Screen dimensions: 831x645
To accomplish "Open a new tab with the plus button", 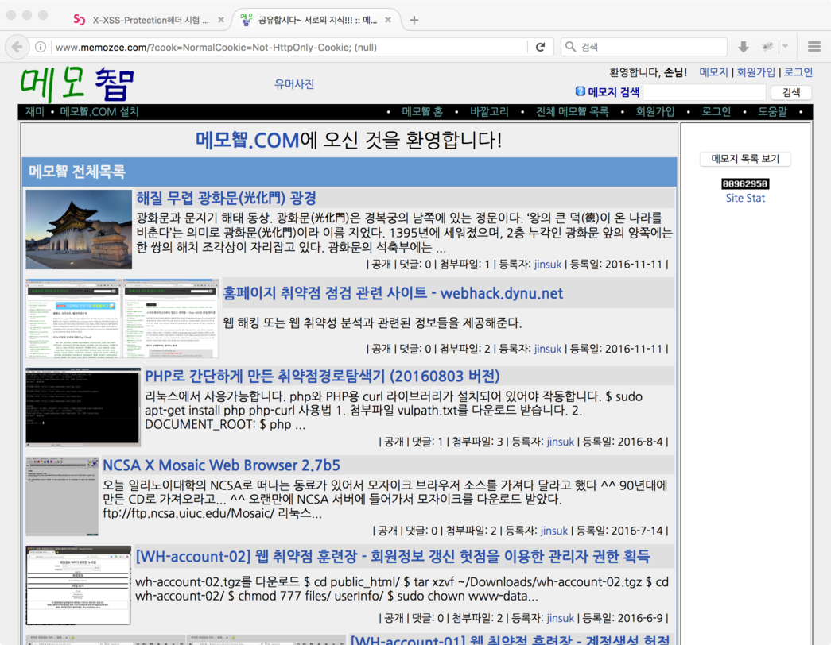I will coord(414,20).
